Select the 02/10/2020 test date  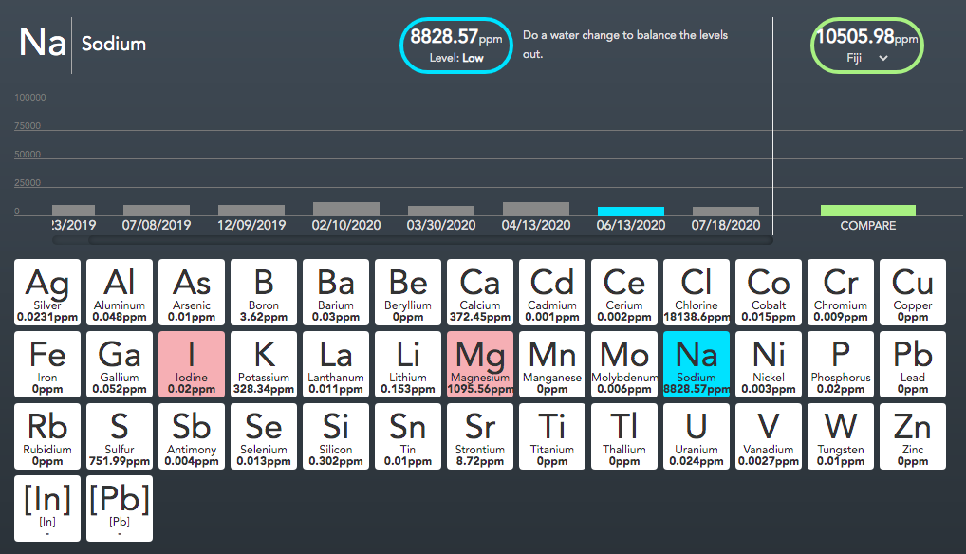pos(346,225)
